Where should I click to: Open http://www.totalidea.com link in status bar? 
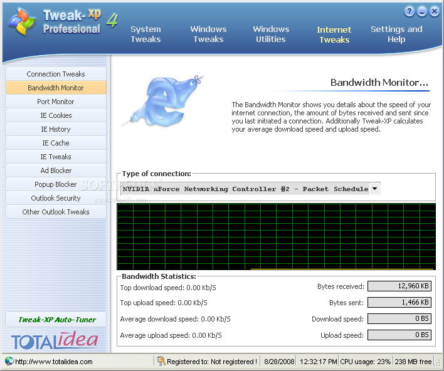click(54, 362)
